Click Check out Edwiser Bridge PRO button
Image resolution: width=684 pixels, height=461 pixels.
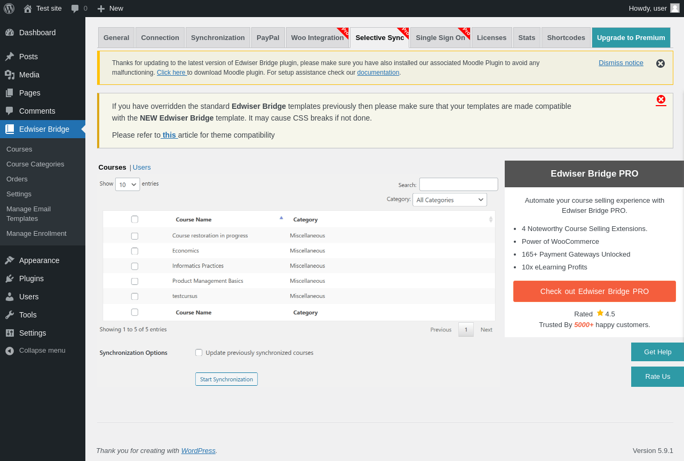coord(594,291)
